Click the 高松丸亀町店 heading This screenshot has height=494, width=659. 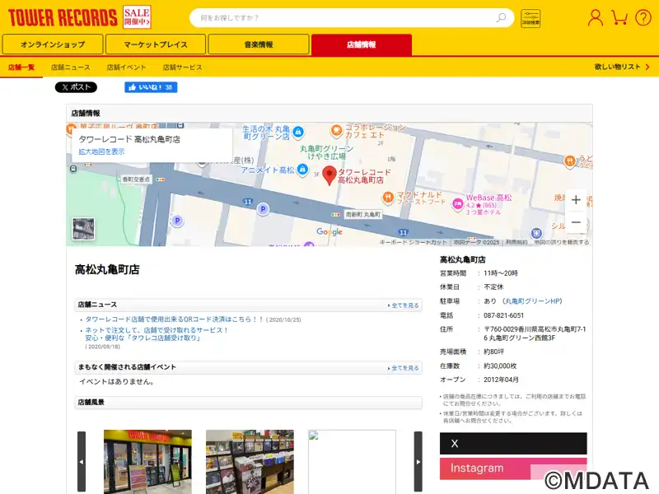(x=107, y=269)
